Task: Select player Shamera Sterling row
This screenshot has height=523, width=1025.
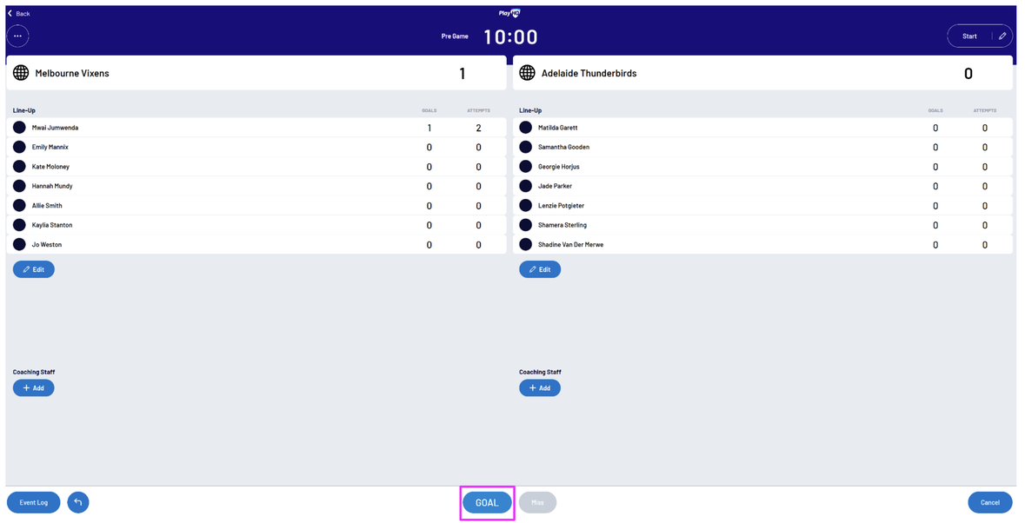Action: (562, 225)
